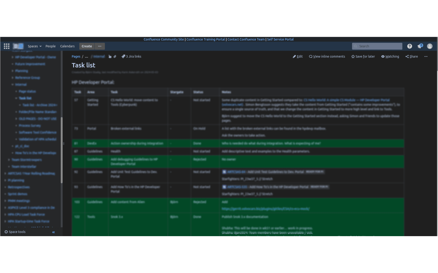Open Team Stormtroopers in sidebar
Viewport: 438px width, 273px height.
tap(27, 160)
